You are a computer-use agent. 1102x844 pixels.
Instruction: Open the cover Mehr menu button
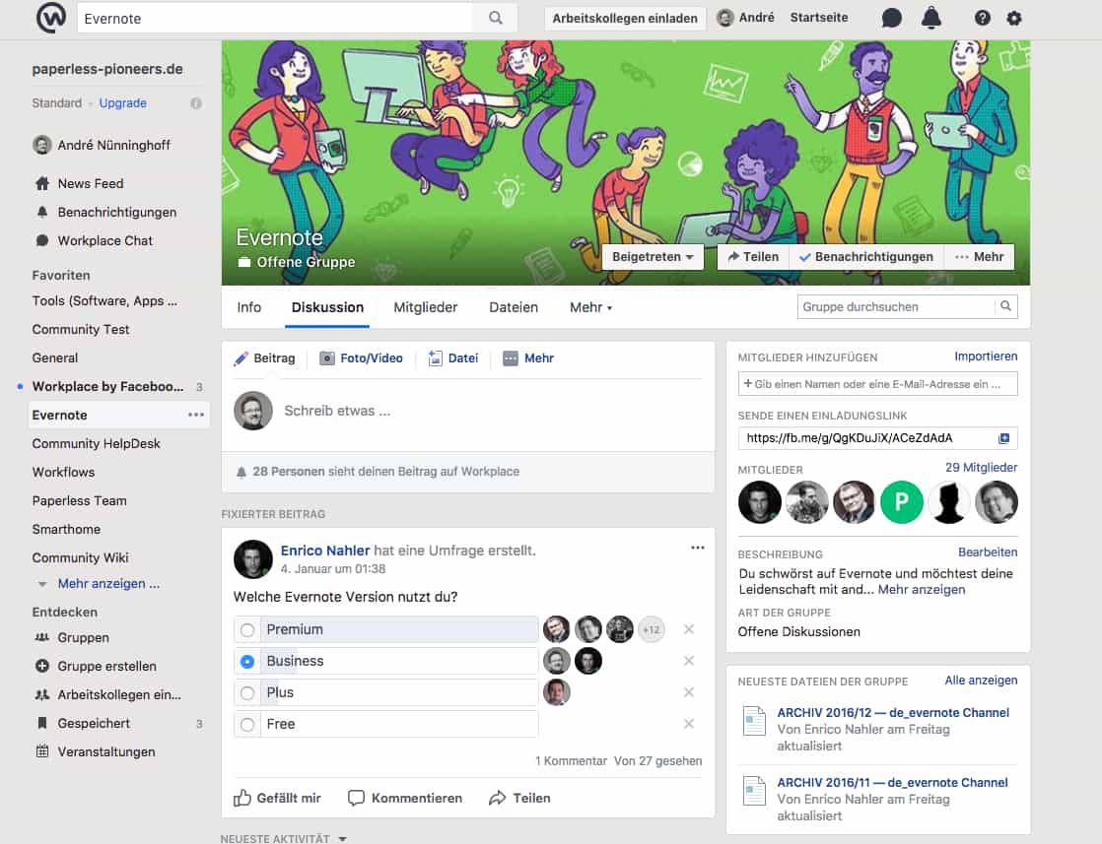(x=979, y=257)
